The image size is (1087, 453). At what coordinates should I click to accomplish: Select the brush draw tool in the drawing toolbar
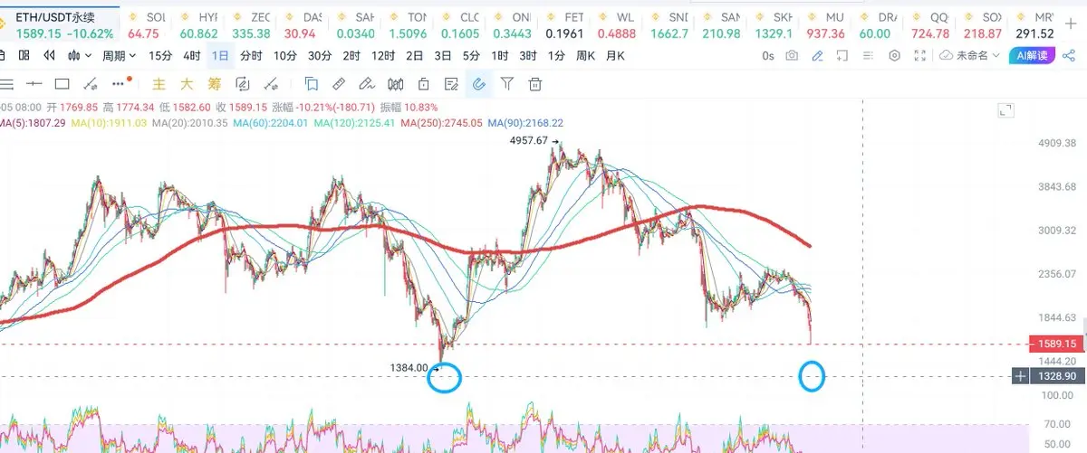tap(367, 85)
